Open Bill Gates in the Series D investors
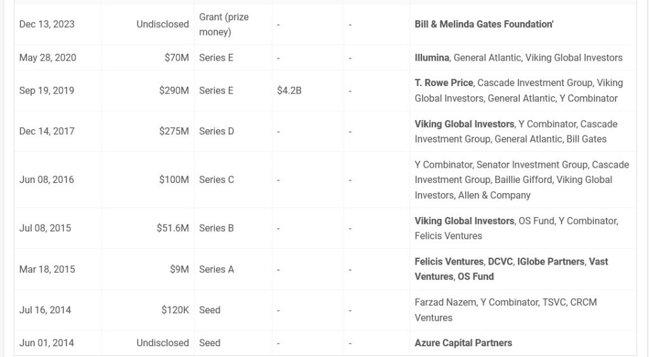 click(x=586, y=139)
